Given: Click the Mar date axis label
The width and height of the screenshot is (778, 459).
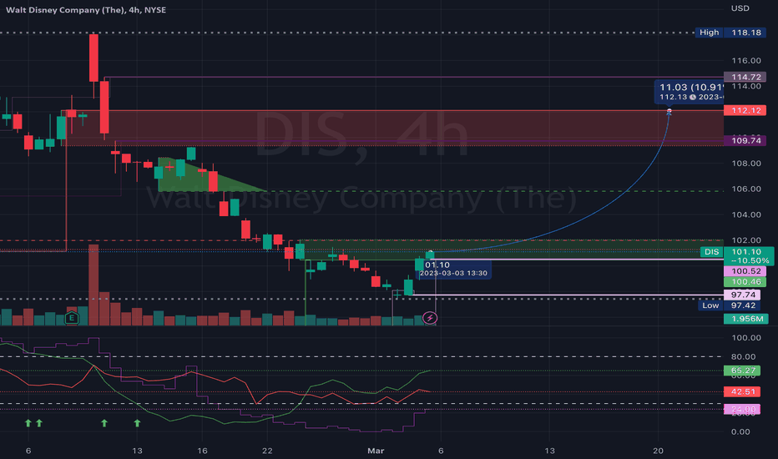Looking at the screenshot, I should click(x=376, y=451).
